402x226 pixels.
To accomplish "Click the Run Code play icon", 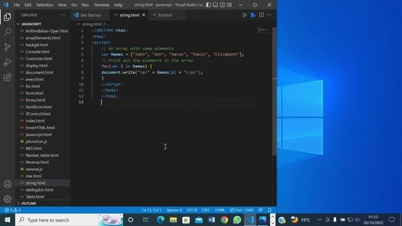I will (x=244, y=15).
